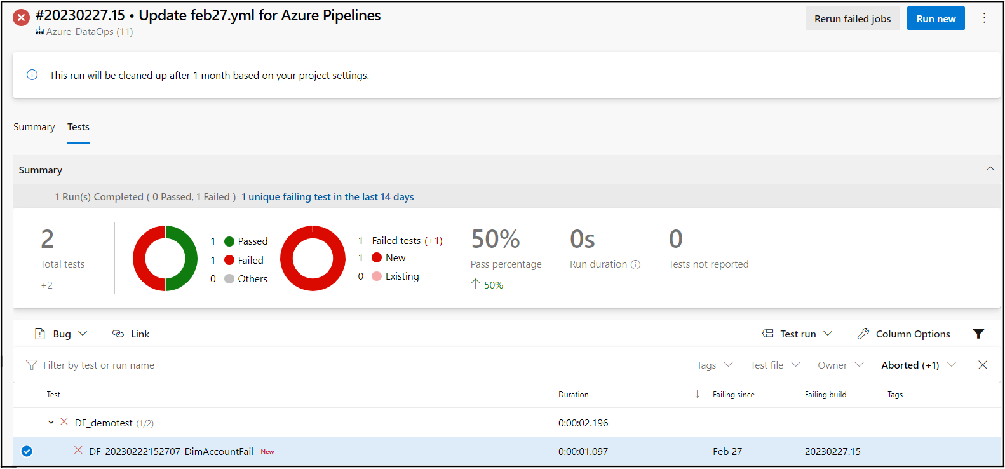Screen dimensions: 1005x469
Task: Expand the Test run grouping dropdown
Action: [x=797, y=334]
